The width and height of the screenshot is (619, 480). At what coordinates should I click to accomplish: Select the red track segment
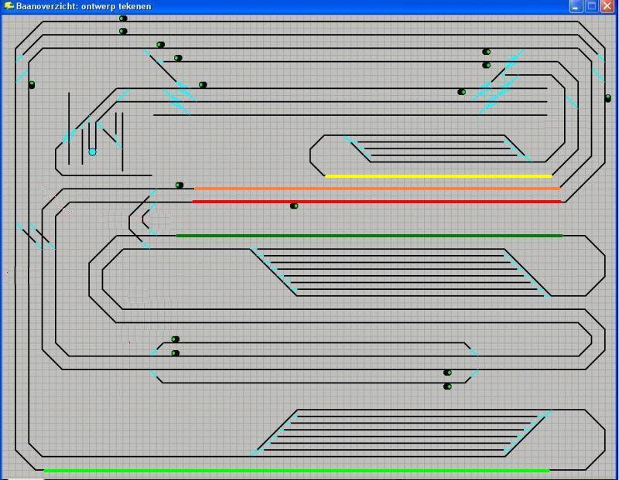[377, 202]
